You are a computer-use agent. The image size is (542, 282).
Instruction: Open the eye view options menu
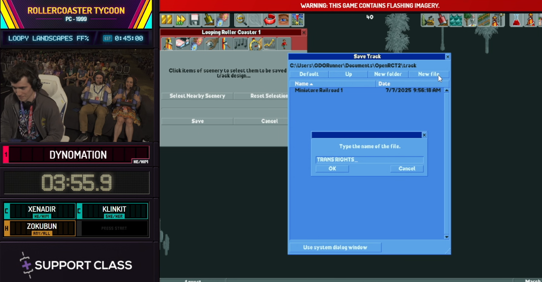pyautogui.click(x=283, y=20)
